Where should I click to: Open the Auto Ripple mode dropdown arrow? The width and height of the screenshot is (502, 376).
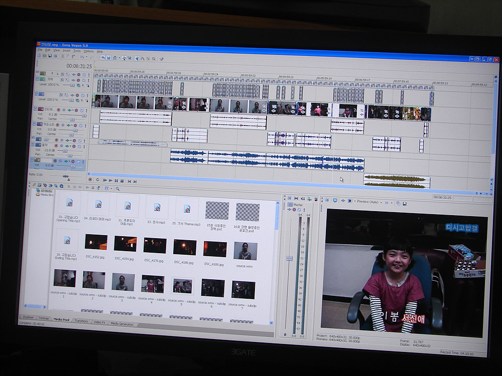coord(119,58)
